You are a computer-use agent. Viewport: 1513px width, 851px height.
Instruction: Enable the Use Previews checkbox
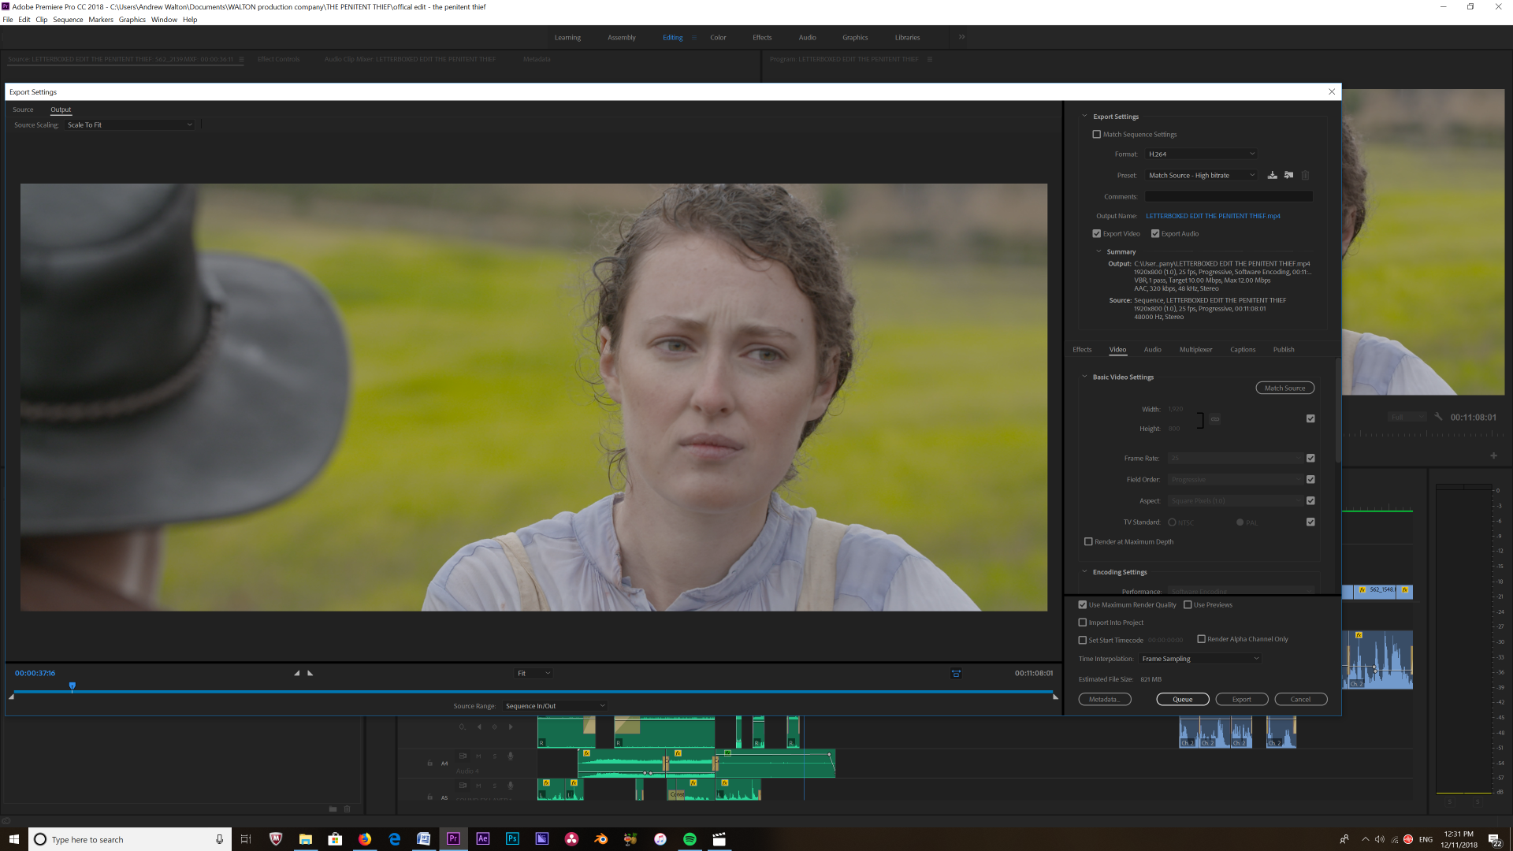pos(1188,604)
